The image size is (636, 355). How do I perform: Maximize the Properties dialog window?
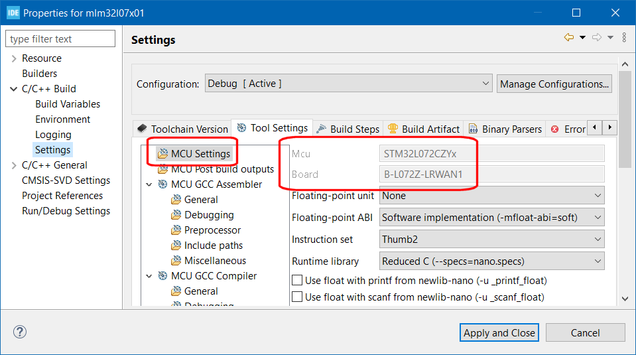coord(576,13)
